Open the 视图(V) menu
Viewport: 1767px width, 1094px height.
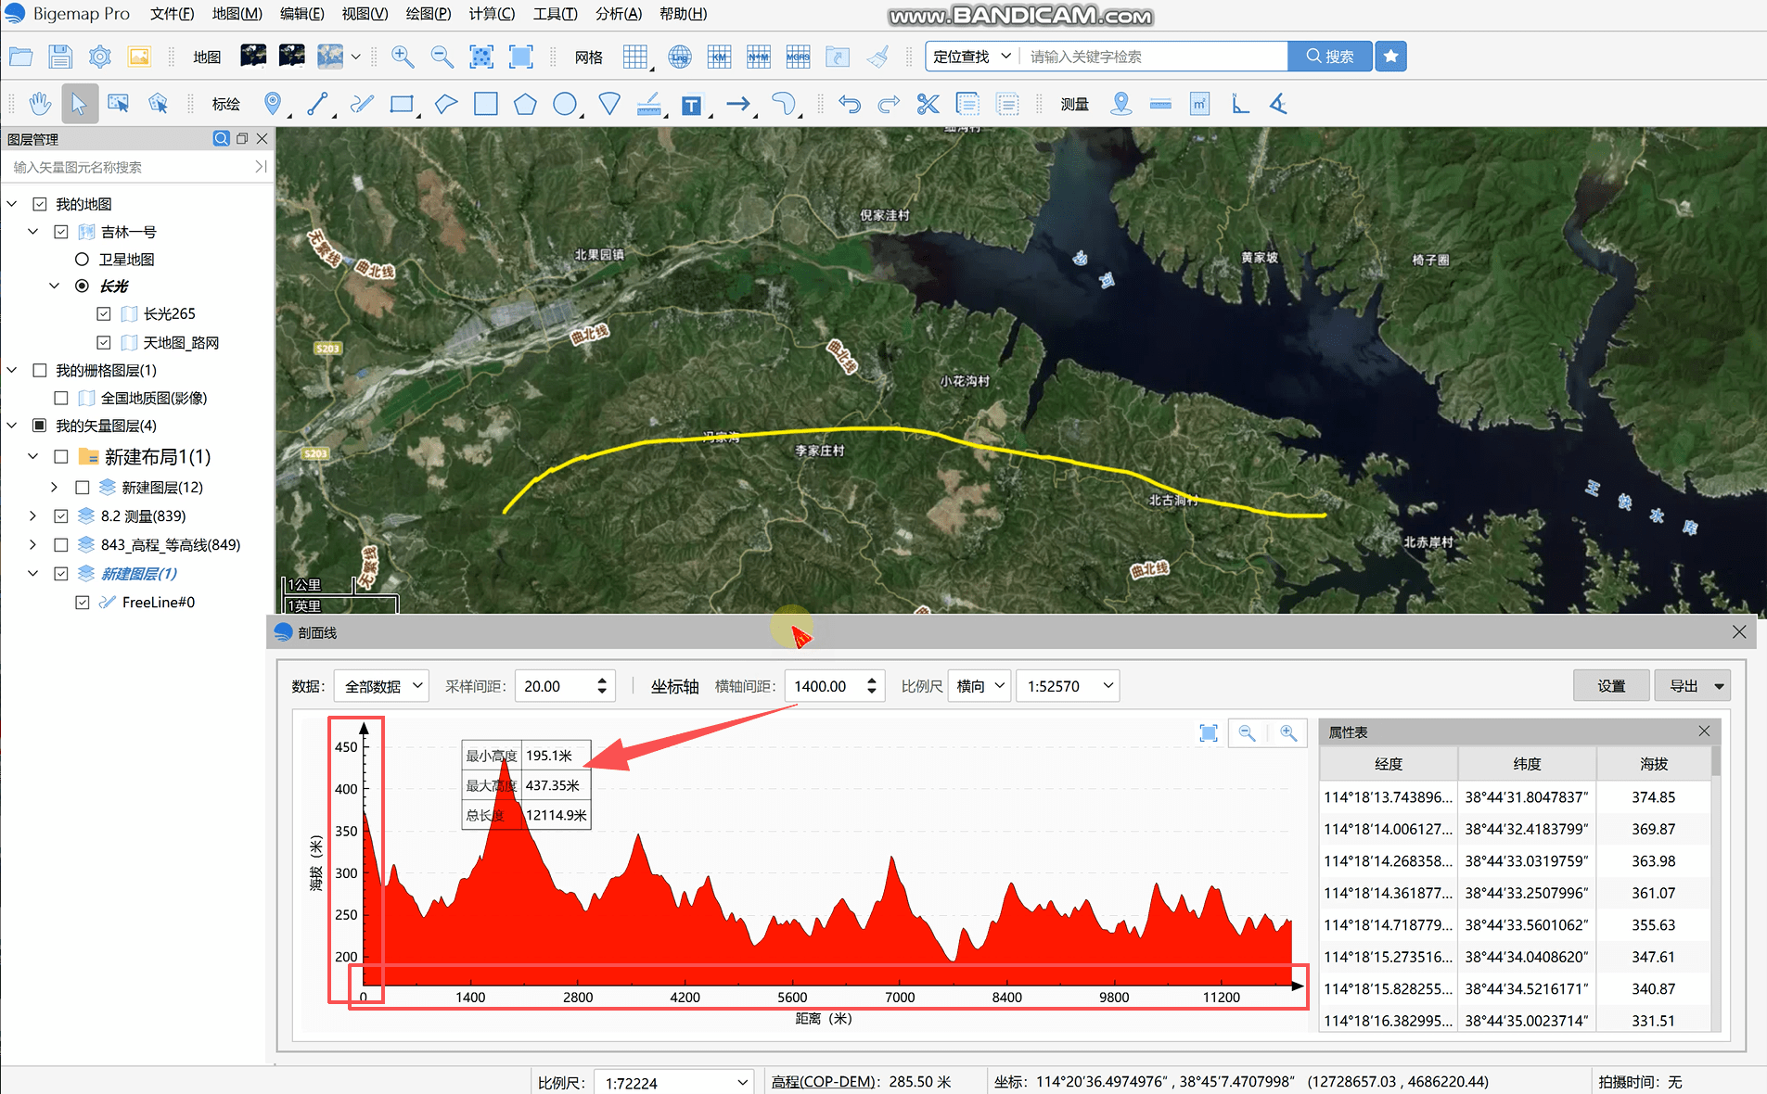365,14
